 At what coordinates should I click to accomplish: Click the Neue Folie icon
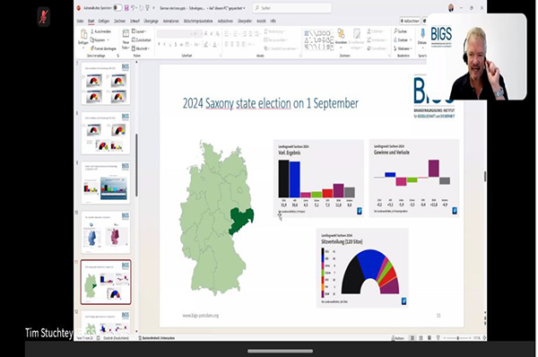(126, 34)
